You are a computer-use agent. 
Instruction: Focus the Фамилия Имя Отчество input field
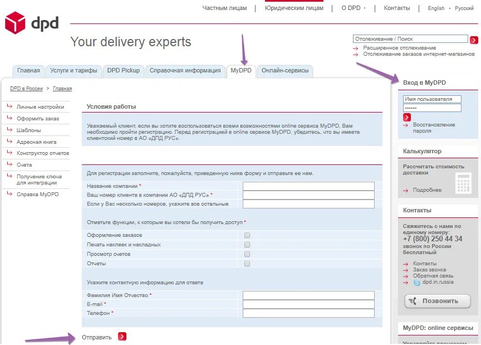[308, 295]
